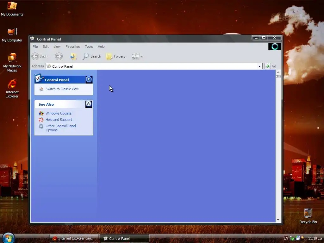Maximize the Control Panel window
Viewport: 324px width, 243px height.
(264, 37)
